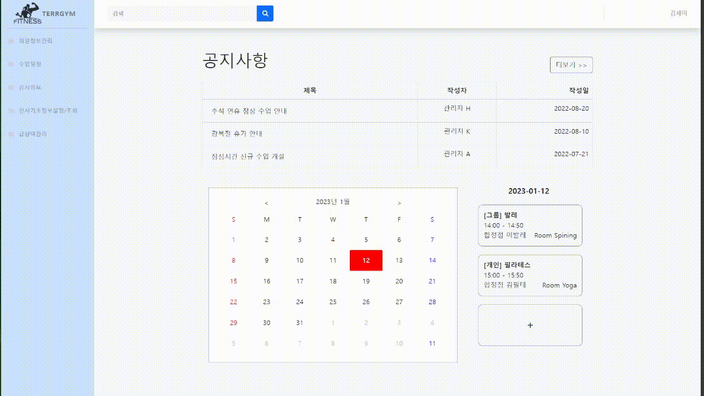
Task: Select January 13 in calendar
Action: [399, 260]
